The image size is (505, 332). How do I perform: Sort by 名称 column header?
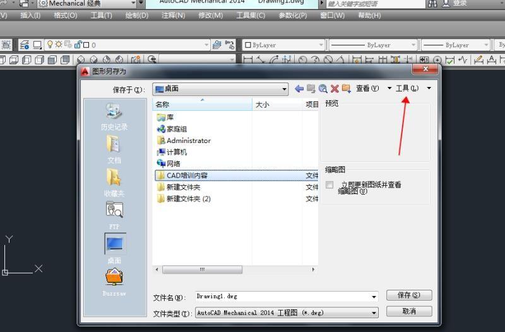(x=202, y=105)
